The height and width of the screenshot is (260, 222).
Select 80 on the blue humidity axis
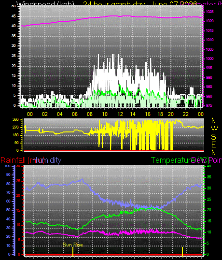pos(8,184)
